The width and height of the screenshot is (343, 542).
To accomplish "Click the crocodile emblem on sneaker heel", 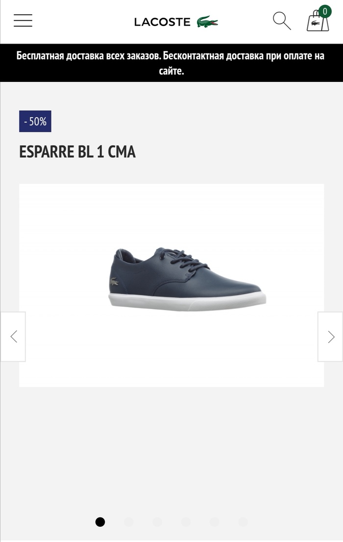I will coord(114,282).
